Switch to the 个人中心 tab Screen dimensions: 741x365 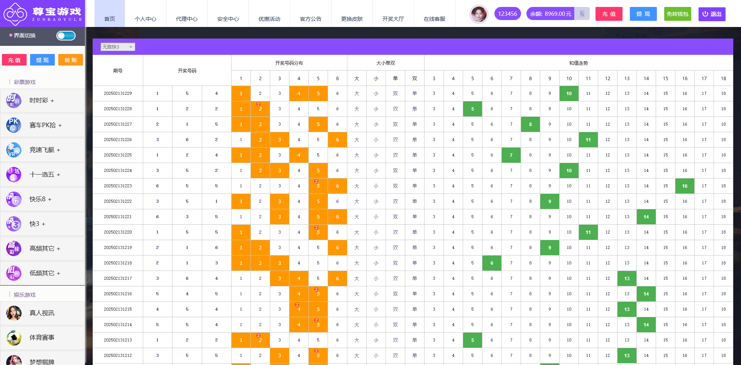point(145,19)
